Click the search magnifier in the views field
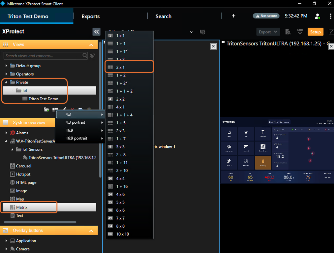The width and height of the screenshot is (334, 253). pos(85,55)
